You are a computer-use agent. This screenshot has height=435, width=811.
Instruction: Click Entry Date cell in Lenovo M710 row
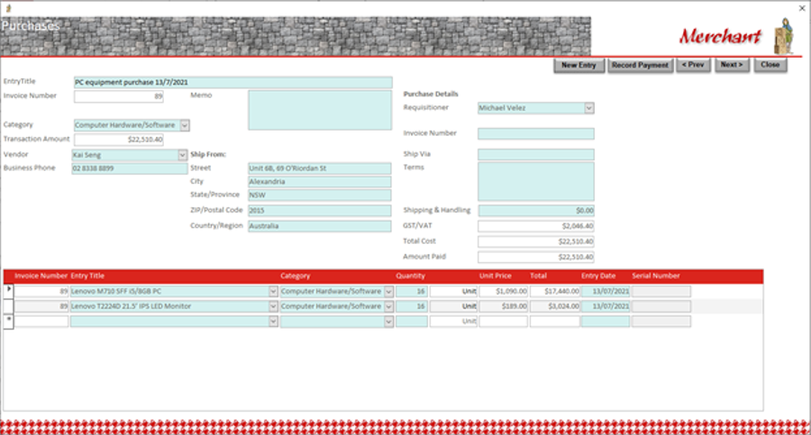point(606,292)
